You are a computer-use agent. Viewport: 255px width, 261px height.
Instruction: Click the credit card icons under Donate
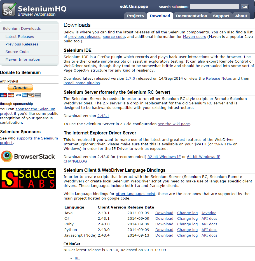click(x=20, y=95)
